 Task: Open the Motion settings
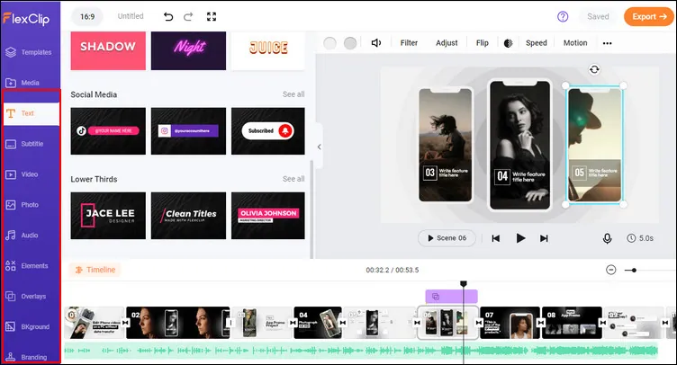(x=575, y=43)
